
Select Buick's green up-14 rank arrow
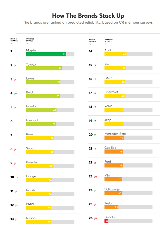click(x=14, y=93)
